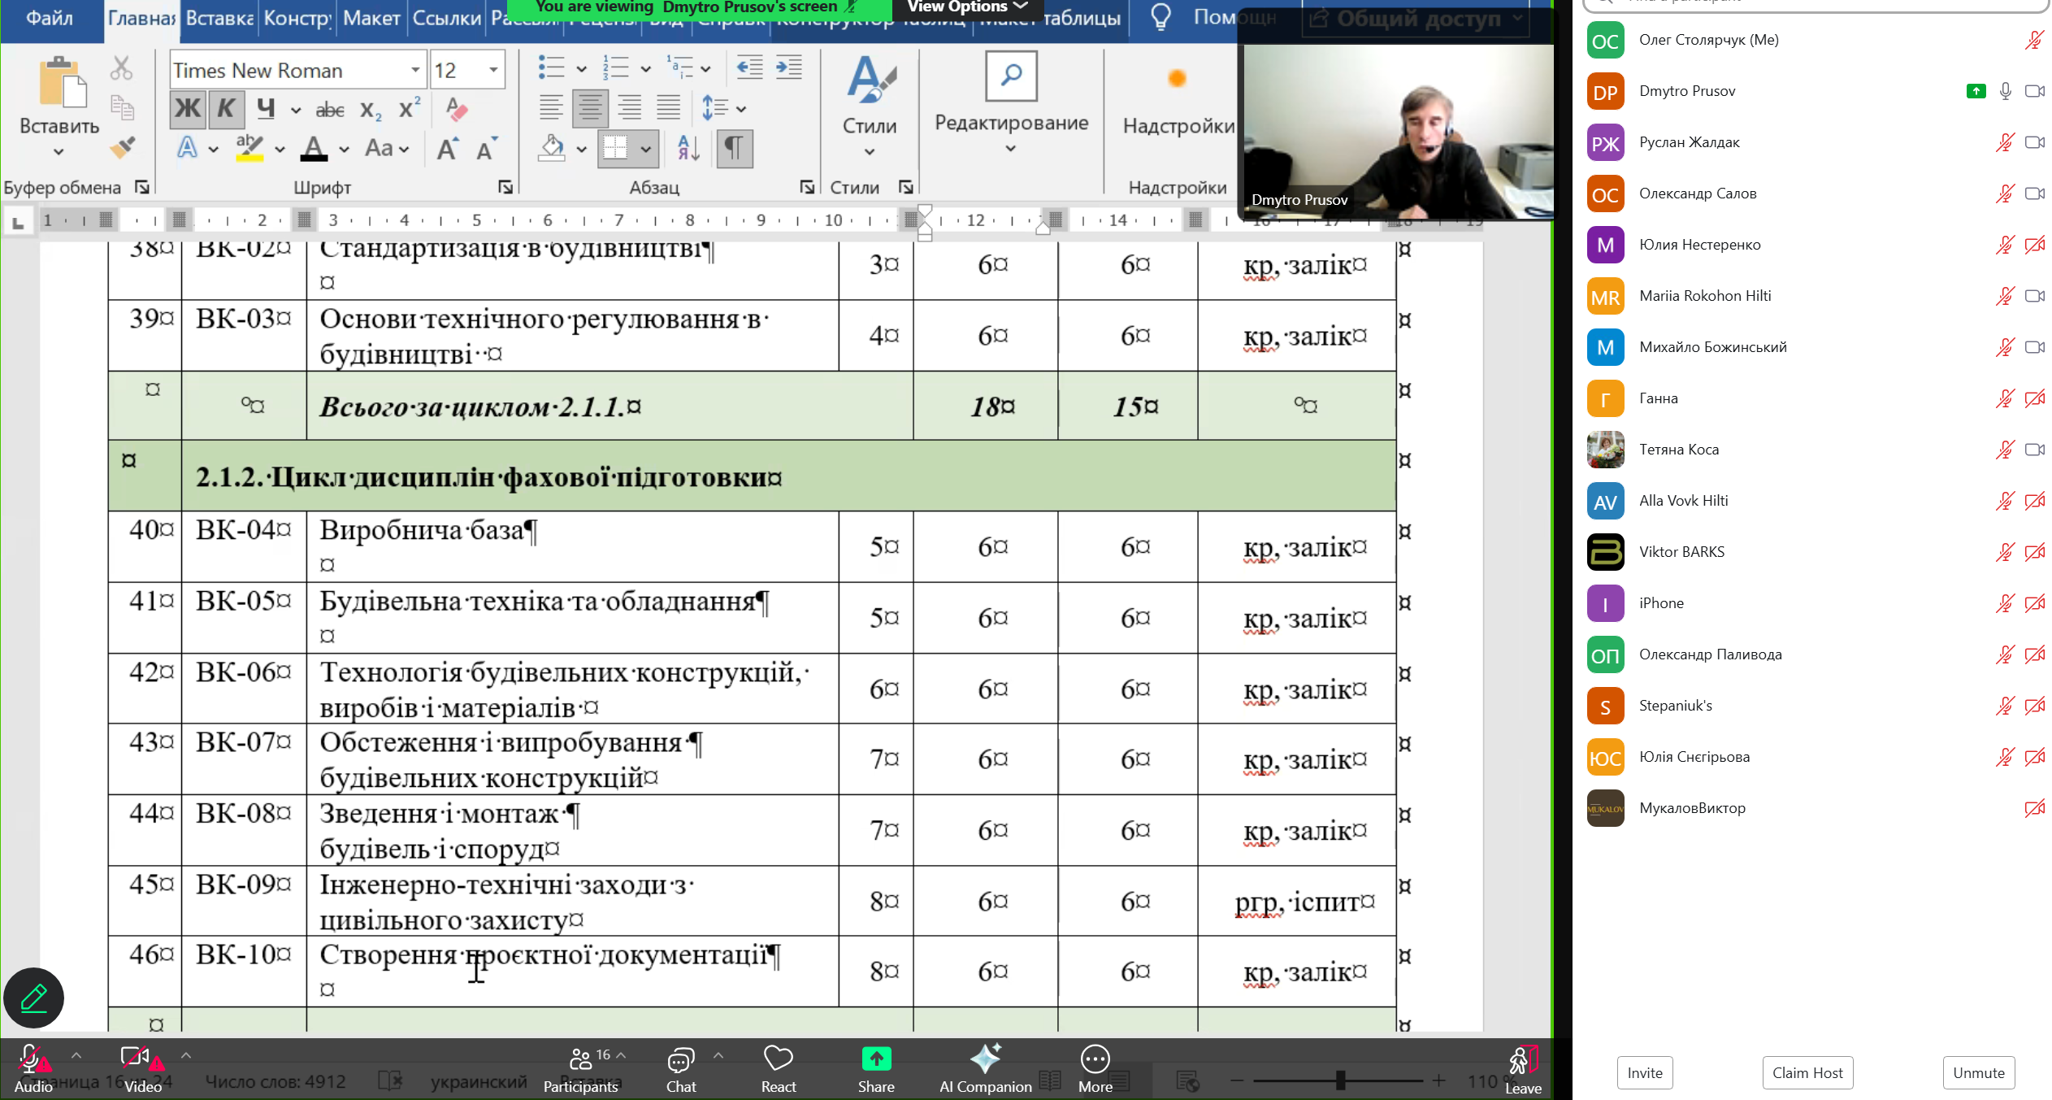This screenshot has height=1100, width=2052.
Task: Toggle center alignment
Action: [x=590, y=108]
